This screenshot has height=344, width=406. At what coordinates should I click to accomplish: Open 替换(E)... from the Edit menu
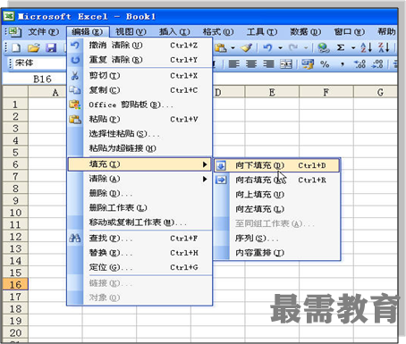coord(140,253)
